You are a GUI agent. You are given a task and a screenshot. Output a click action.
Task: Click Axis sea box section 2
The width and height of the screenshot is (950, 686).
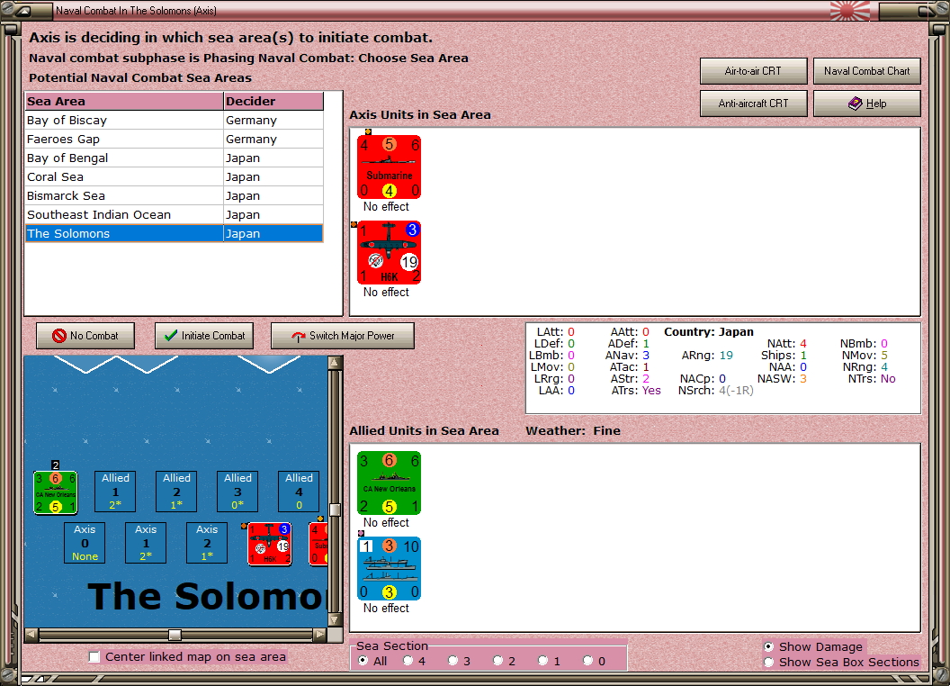pyautogui.click(x=207, y=543)
